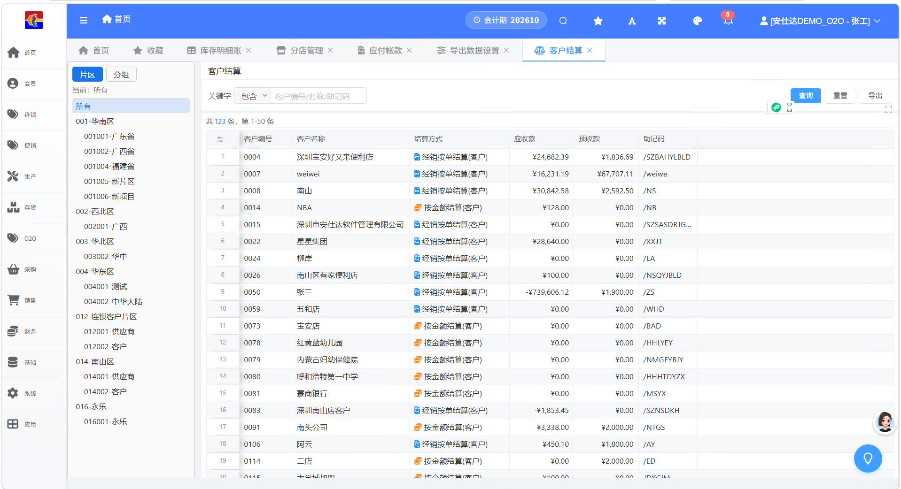The image size is (901, 489).
Task: Switch to 分组 view toggle
Action: (121, 75)
